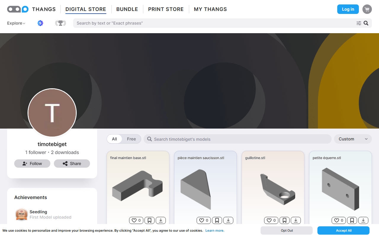379x237 pixels.
Task: Click the Thangs logo icon
Action: tap(18, 9)
